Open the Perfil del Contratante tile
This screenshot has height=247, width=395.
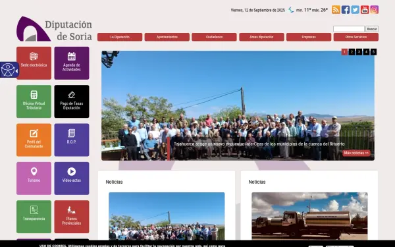(34, 140)
